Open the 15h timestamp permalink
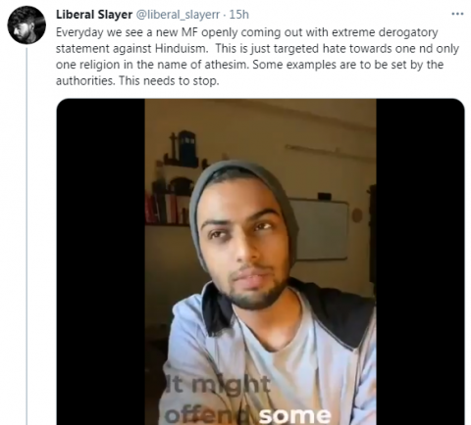 pyautogui.click(x=238, y=15)
